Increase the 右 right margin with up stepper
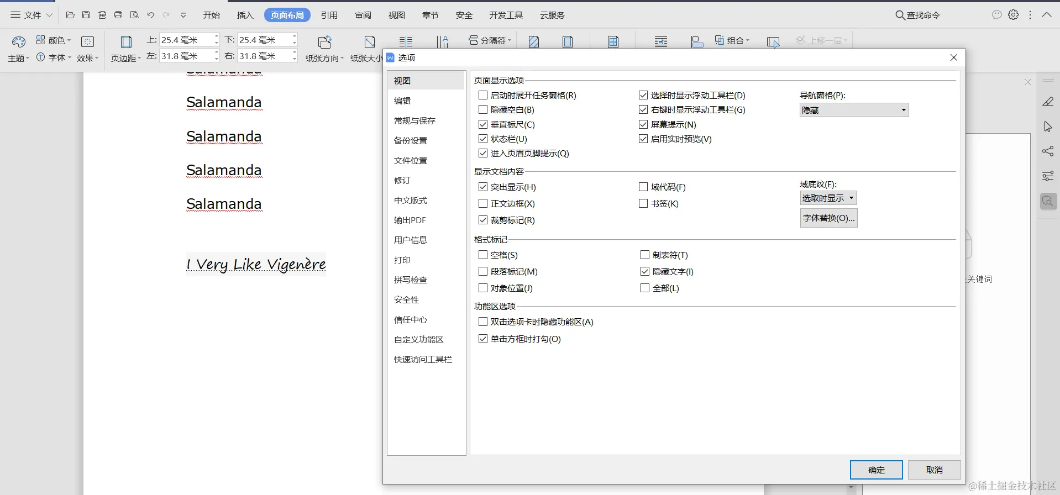 click(295, 52)
